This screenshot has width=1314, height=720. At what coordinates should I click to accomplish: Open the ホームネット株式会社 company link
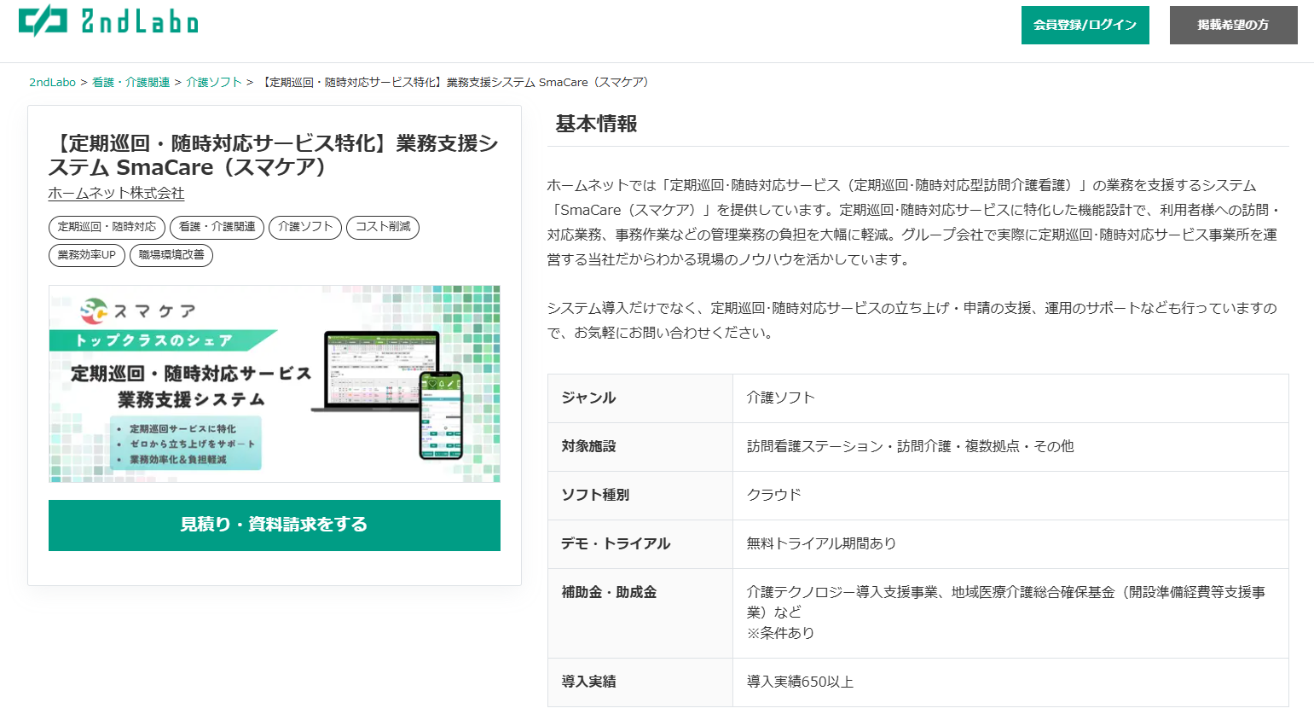[116, 194]
